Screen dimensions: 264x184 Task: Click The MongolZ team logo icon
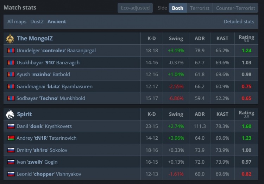point(10,38)
